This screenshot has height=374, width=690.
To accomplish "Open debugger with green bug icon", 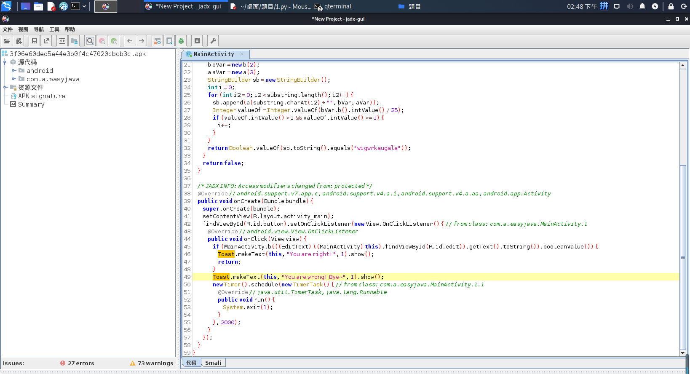I will pyautogui.click(x=181, y=41).
